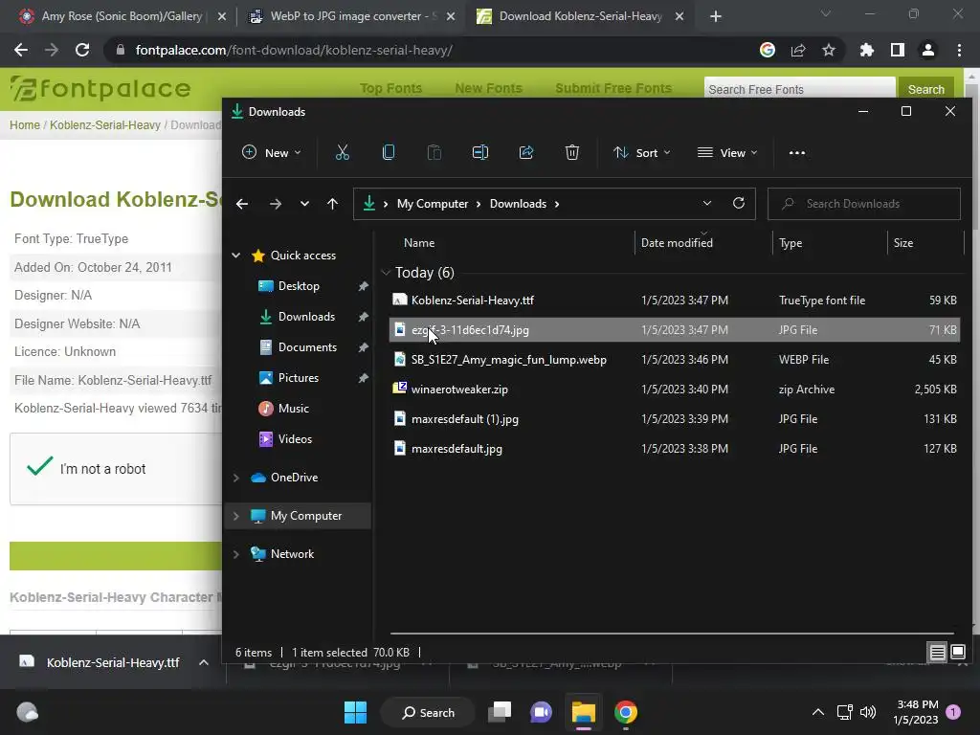Switch to details view icon in Explorer status bar
Image resolution: width=980 pixels, height=735 pixels.
(x=937, y=653)
